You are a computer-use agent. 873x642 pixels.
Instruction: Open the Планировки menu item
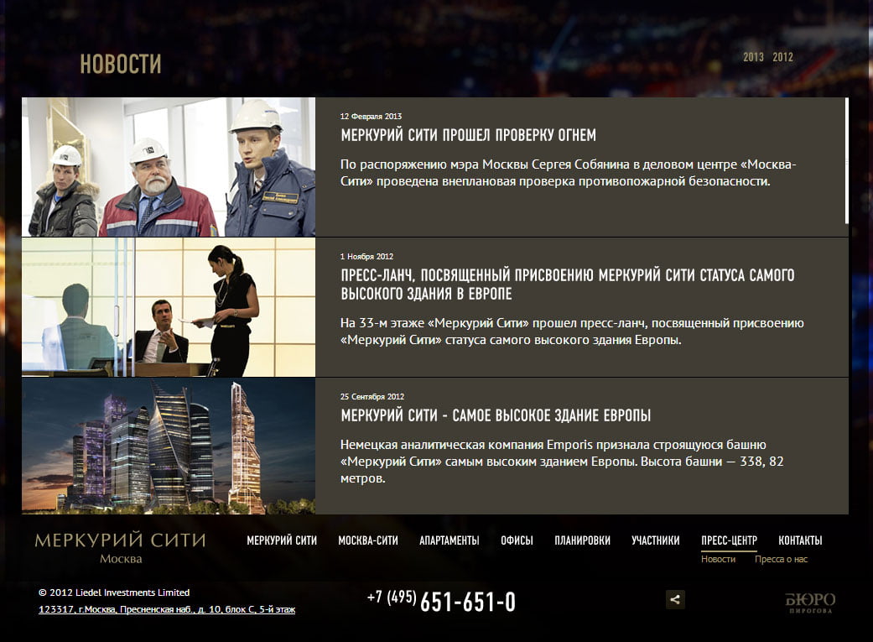(x=582, y=540)
